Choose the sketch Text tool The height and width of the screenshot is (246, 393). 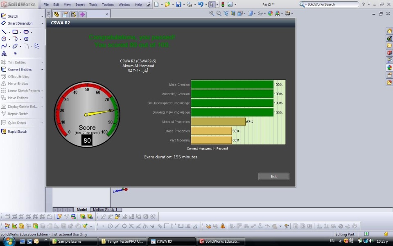(4, 53)
